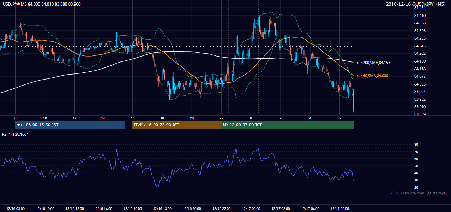Viewport: 451px width, 212px height.
Task: Select the NY 22:00-07:00 JST session bar
Action: [x=287, y=125]
